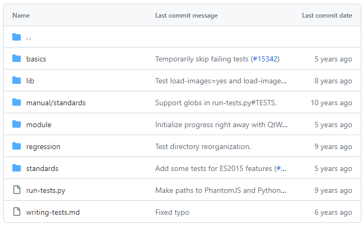Open 'Support globs in run-tests.py#TESTS.' commit
364x226 pixels.
[x=215, y=103]
